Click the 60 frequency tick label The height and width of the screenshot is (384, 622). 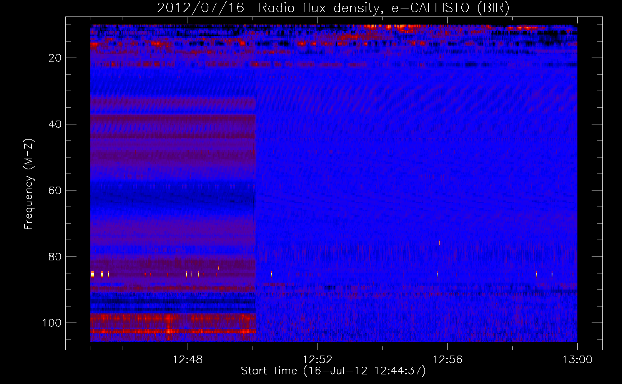pyautogui.click(x=55, y=190)
